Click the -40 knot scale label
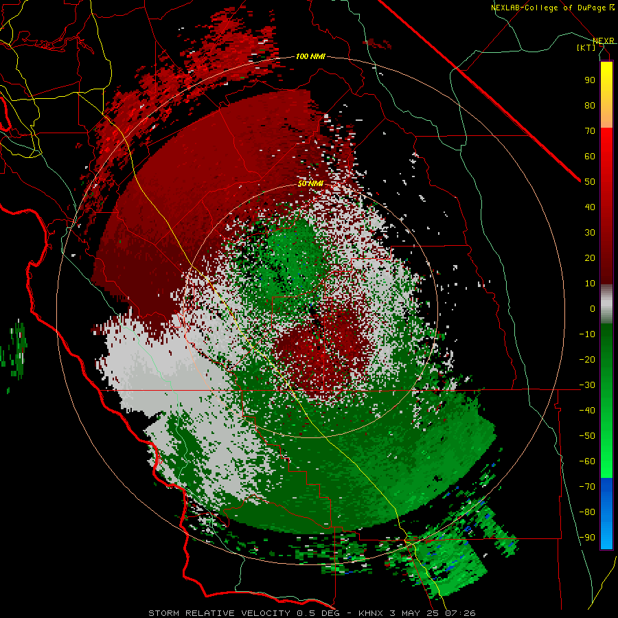The width and height of the screenshot is (618, 618). [587, 411]
